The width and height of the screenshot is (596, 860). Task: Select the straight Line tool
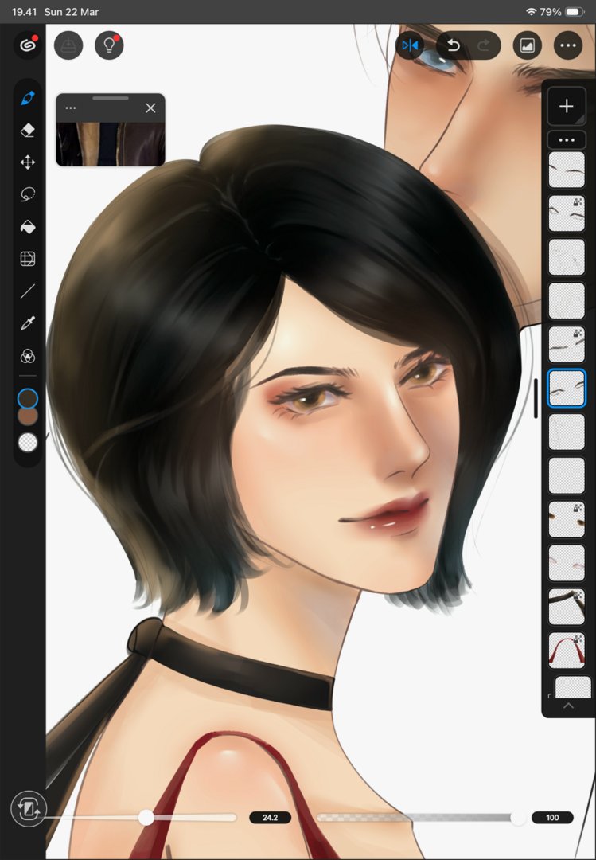point(27,291)
